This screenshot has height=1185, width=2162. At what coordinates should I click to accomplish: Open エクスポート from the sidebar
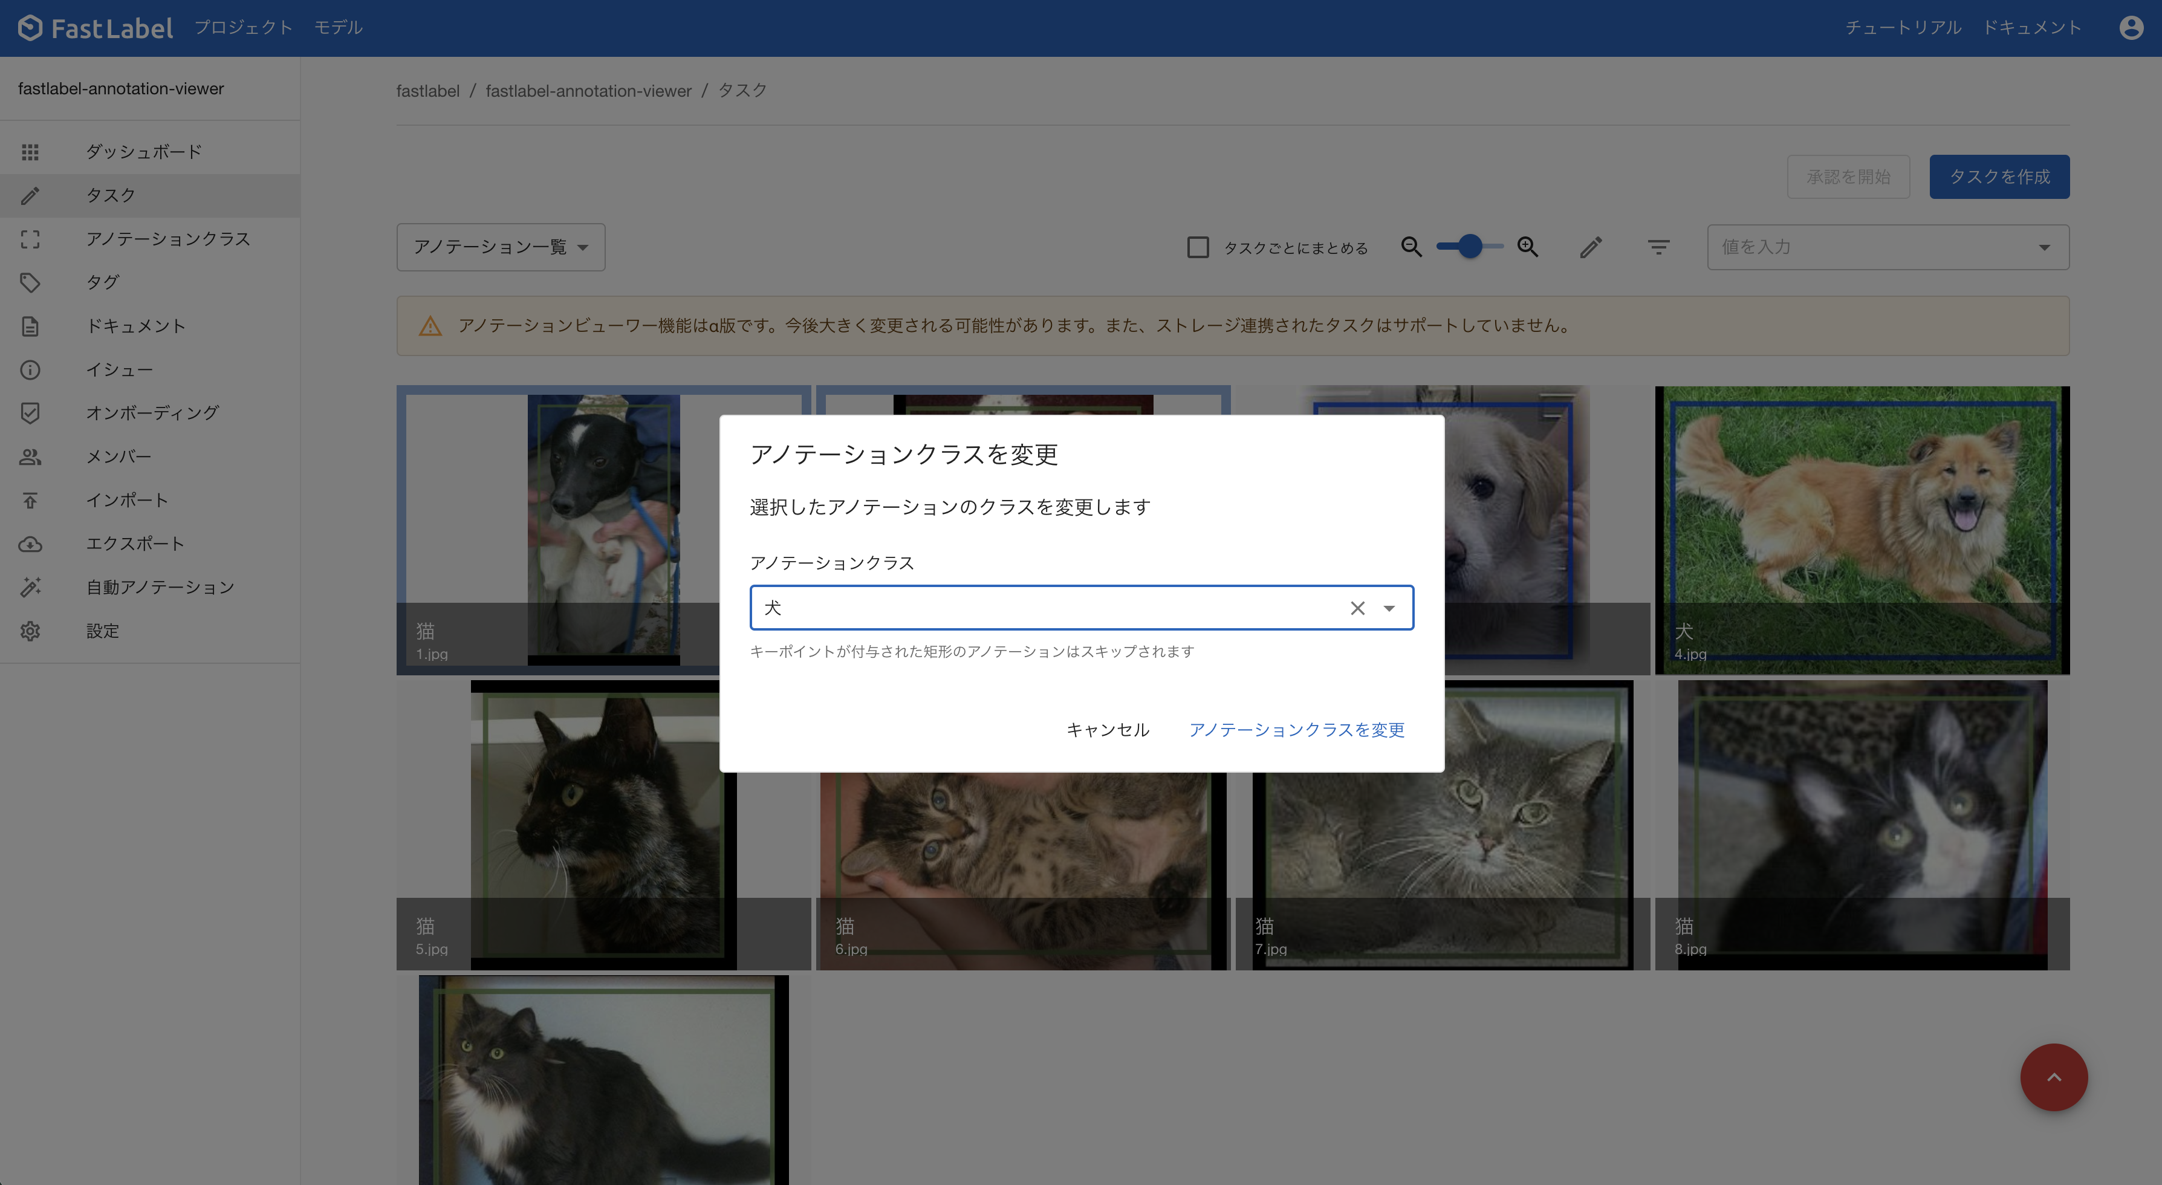[135, 543]
